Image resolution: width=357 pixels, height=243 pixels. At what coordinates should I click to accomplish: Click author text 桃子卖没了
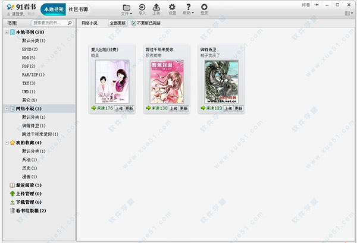point(210,55)
